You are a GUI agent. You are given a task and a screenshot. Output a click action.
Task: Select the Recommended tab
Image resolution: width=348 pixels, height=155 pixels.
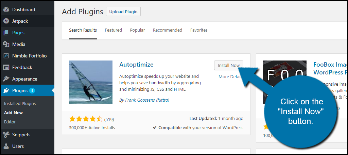(167, 30)
